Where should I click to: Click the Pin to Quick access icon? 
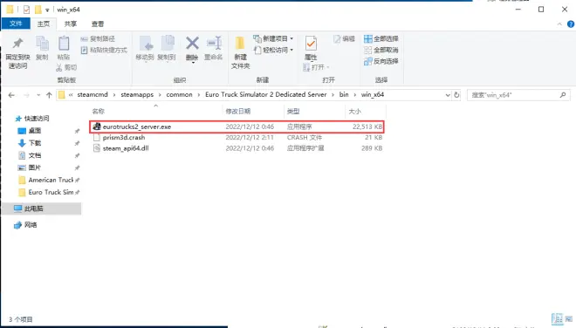tap(17, 44)
